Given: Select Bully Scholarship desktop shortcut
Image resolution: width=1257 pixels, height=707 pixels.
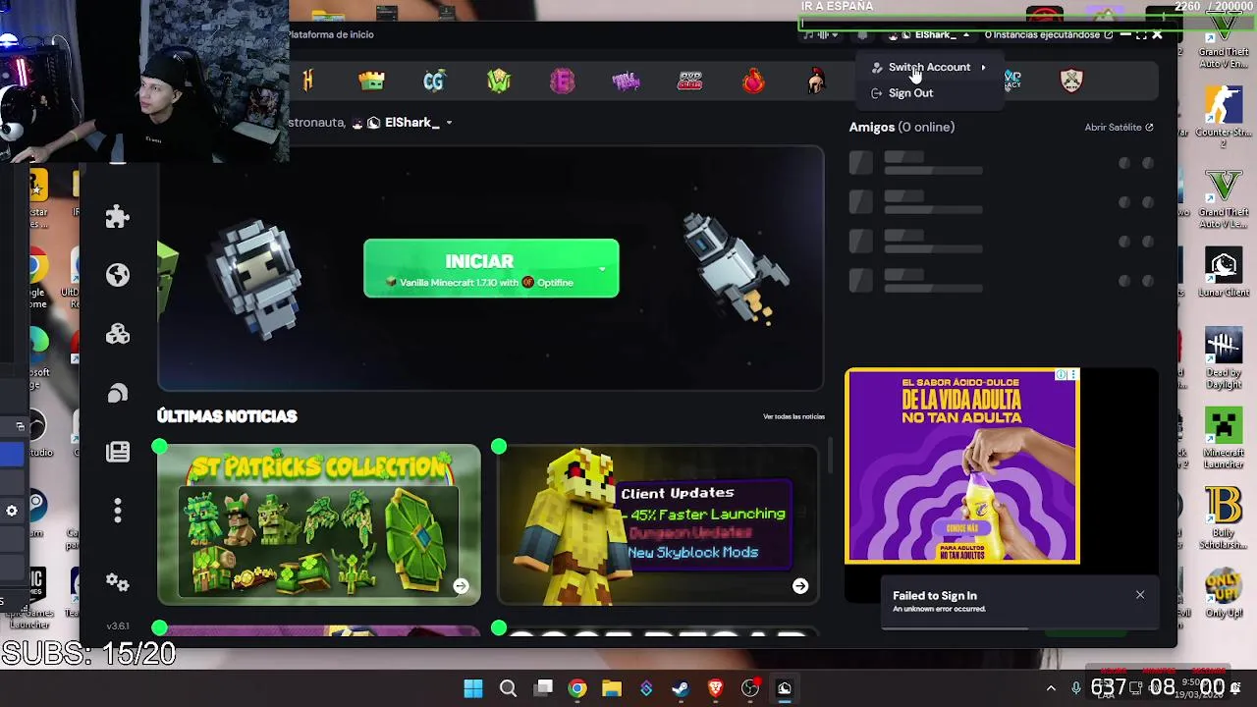Looking at the screenshot, I should [x=1224, y=519].
